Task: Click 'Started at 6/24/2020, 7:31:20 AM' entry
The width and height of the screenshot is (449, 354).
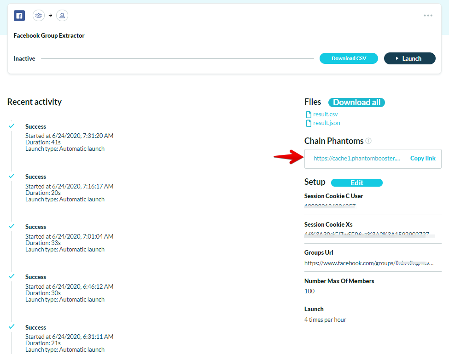Action: tap(69, 136)
